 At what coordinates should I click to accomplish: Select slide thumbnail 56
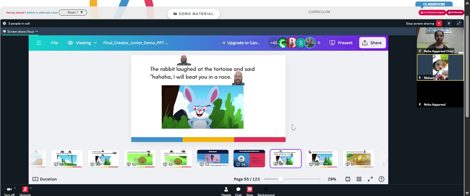click(322, 158)
